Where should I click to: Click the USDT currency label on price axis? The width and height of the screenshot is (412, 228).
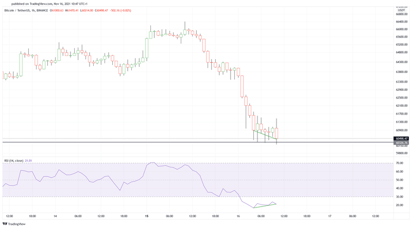pyautogui.click(x=401, y=10)
